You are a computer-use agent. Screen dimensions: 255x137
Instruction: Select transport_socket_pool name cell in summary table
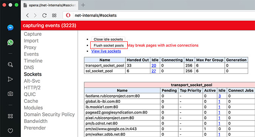click(x=105, y=65)
